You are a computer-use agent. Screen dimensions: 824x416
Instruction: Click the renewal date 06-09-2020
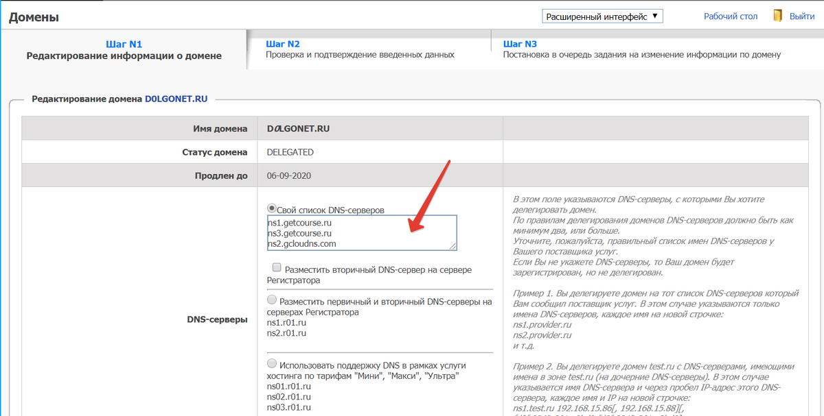point(289,175)
